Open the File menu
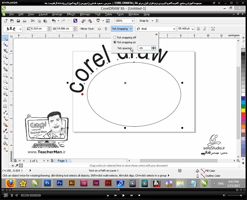 11,14
